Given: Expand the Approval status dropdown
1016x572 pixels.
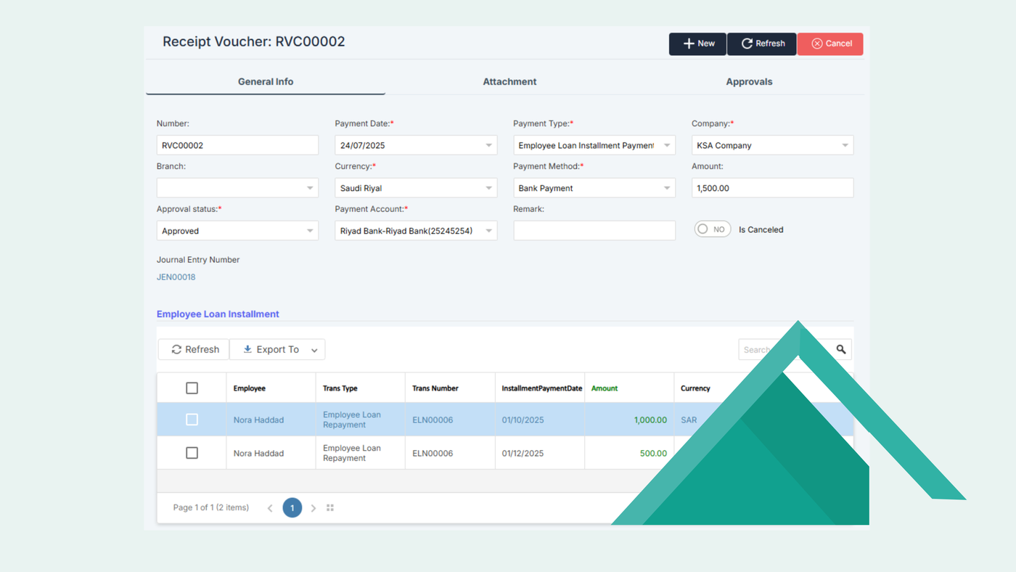Looking at the screenshot, I should tap(310, 231).
